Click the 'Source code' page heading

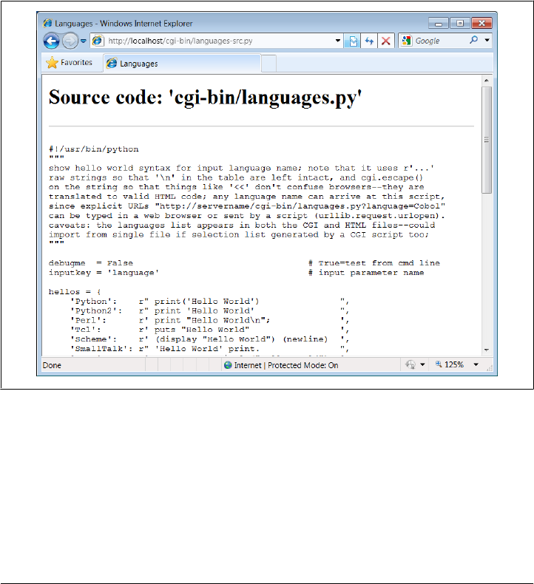pyautogui.click(x=206, y=98)
